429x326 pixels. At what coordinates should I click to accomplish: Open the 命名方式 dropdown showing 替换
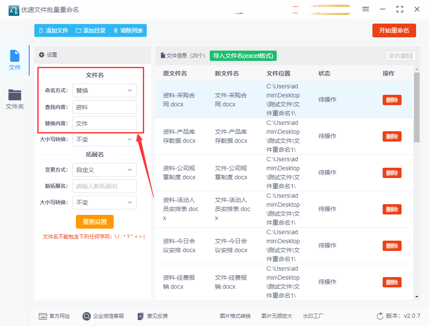point(105,91)
